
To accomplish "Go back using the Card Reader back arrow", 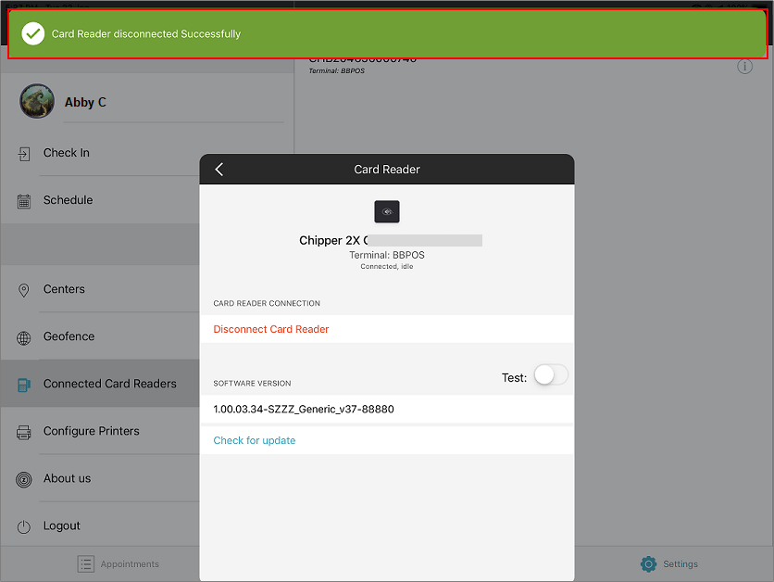I will [x=219, y=170].
